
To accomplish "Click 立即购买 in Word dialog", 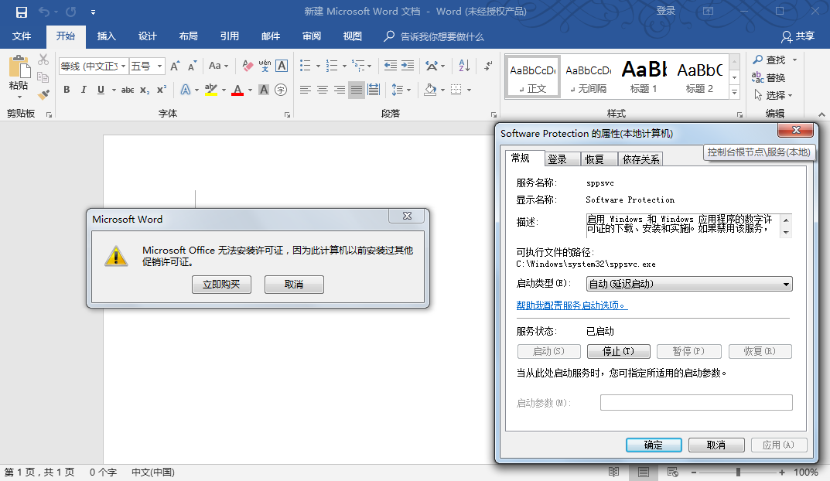I will (x=221, y=284).
